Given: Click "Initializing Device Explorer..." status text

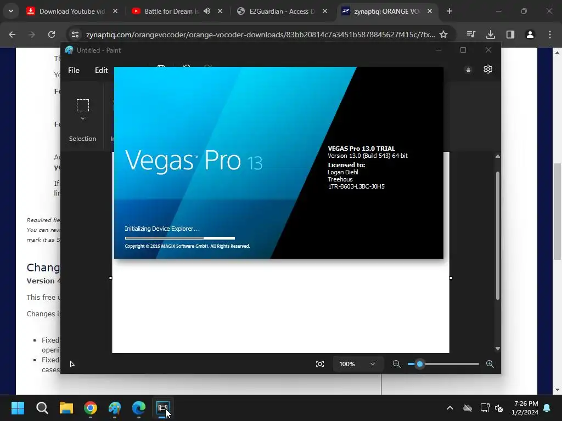Looking at the screenshot, I should (162, 229).
